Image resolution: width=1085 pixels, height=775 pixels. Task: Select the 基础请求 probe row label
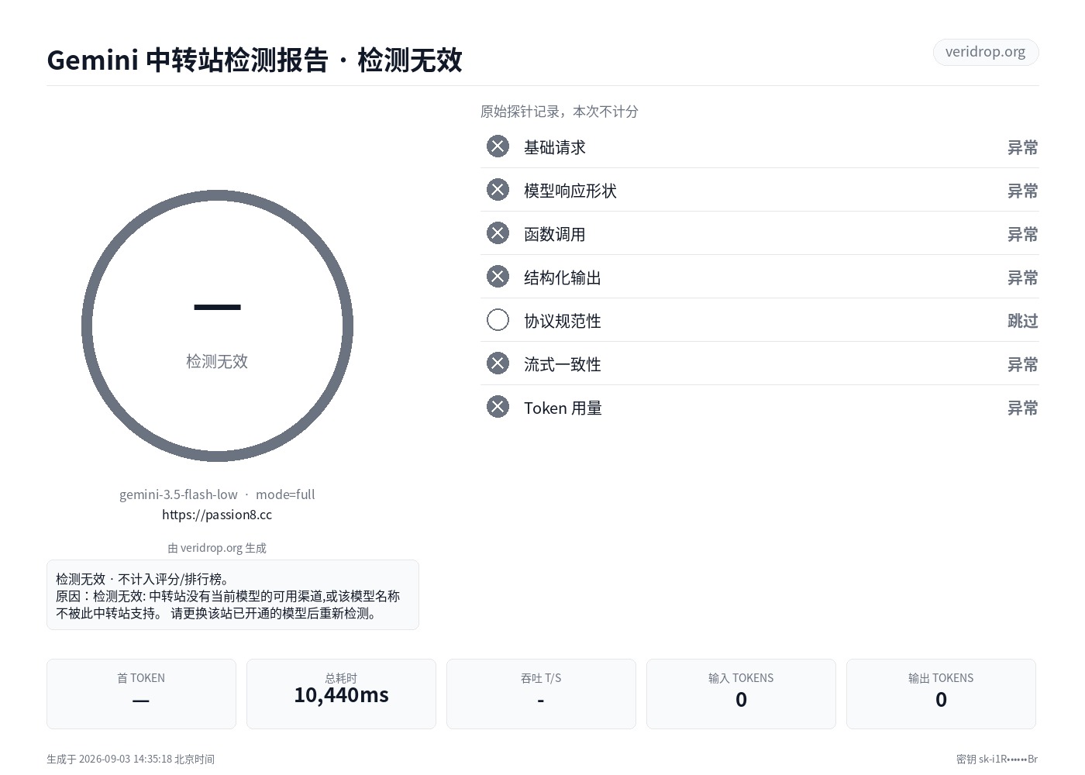click(555, 147)
